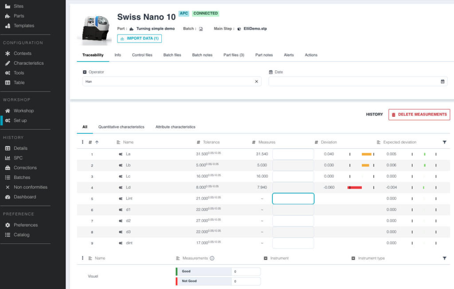Click Delete Measurements button
This screenshot has width=454, height=289.
[419, 115]
